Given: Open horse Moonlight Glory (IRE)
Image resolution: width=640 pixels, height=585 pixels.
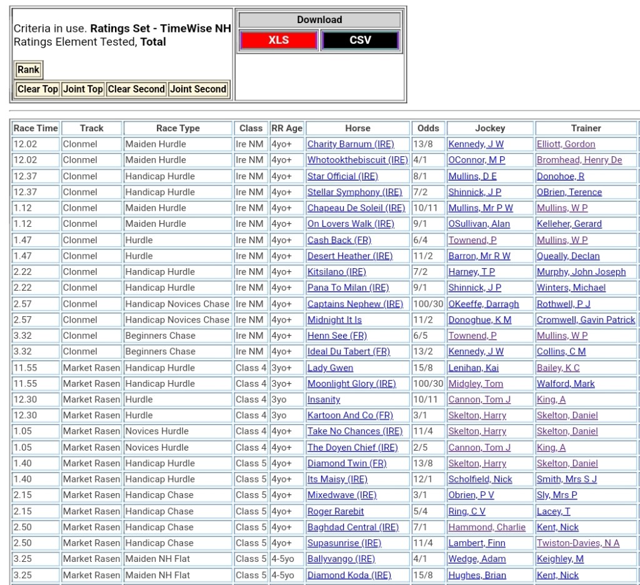Looking at the screenshot, I should (351, 384).
